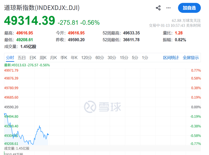The height and width of the screenshot is (155, 209).
Task: Choose the 1分 interval tab
Action: [x=145, y=58]
